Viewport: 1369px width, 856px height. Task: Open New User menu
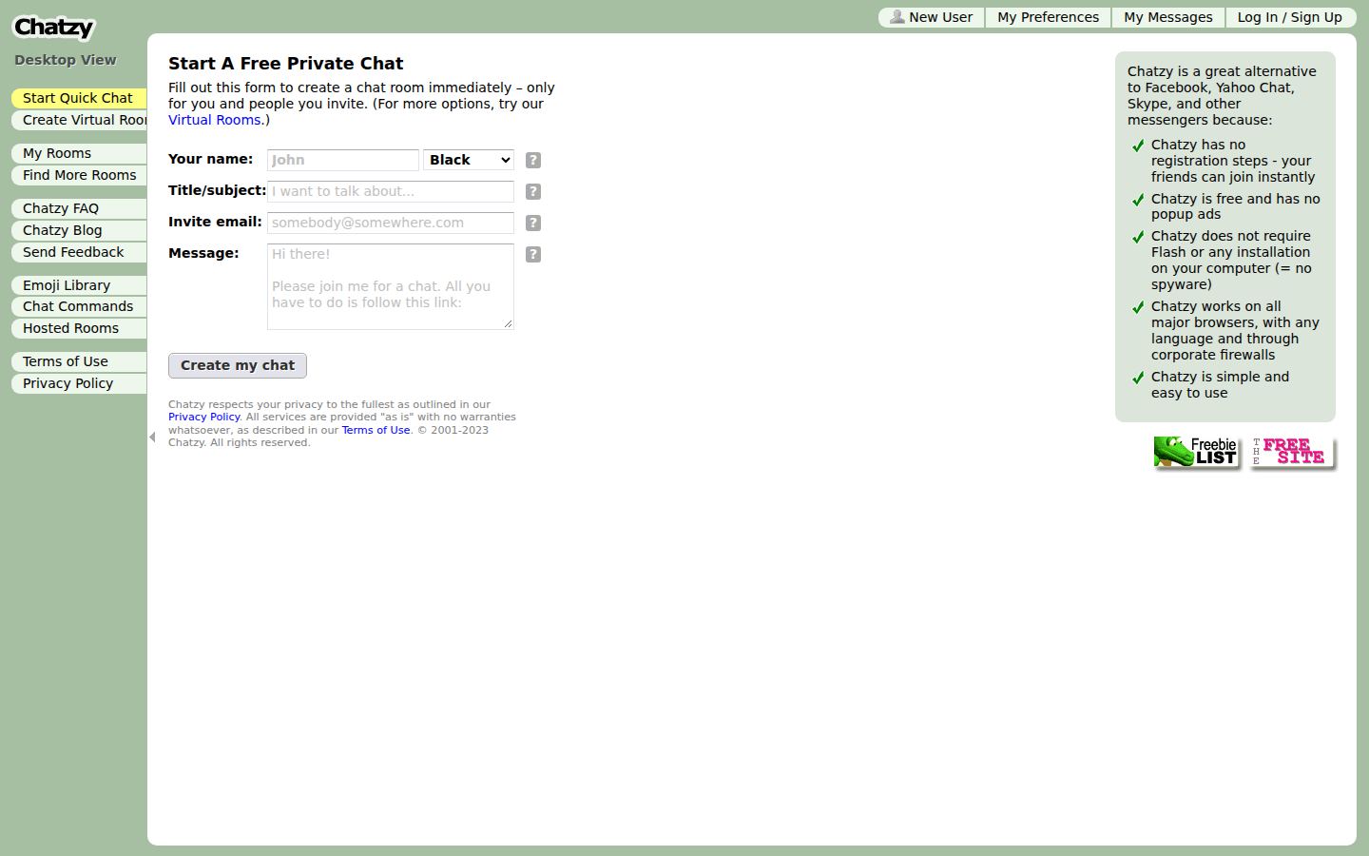click(x=932, y=17)
